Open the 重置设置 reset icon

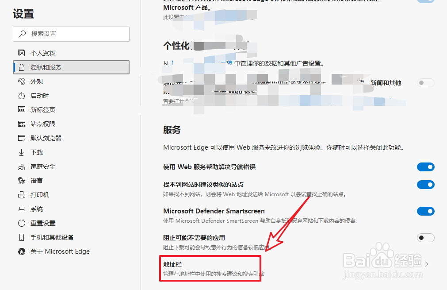click(x=22, y=223)
